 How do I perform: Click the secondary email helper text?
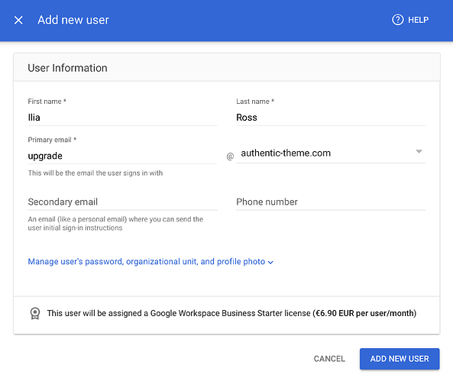point(115,224)
